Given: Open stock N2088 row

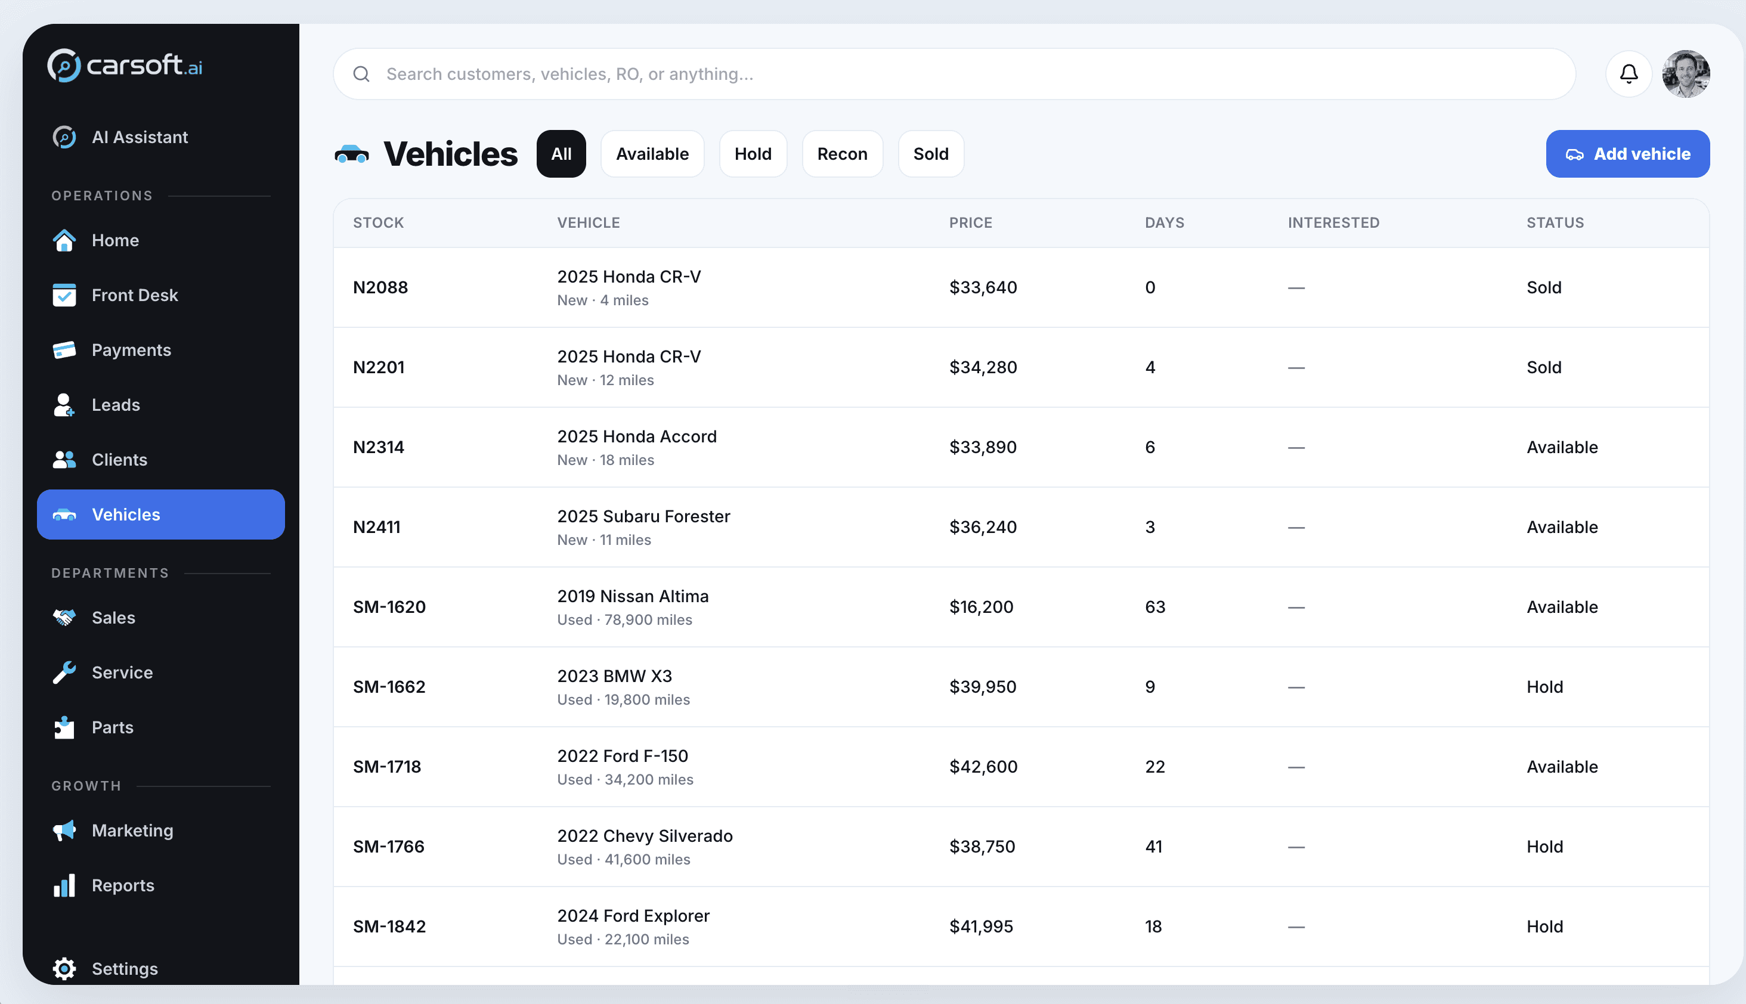Looking at the screenshot, I should click(1021, 287).
